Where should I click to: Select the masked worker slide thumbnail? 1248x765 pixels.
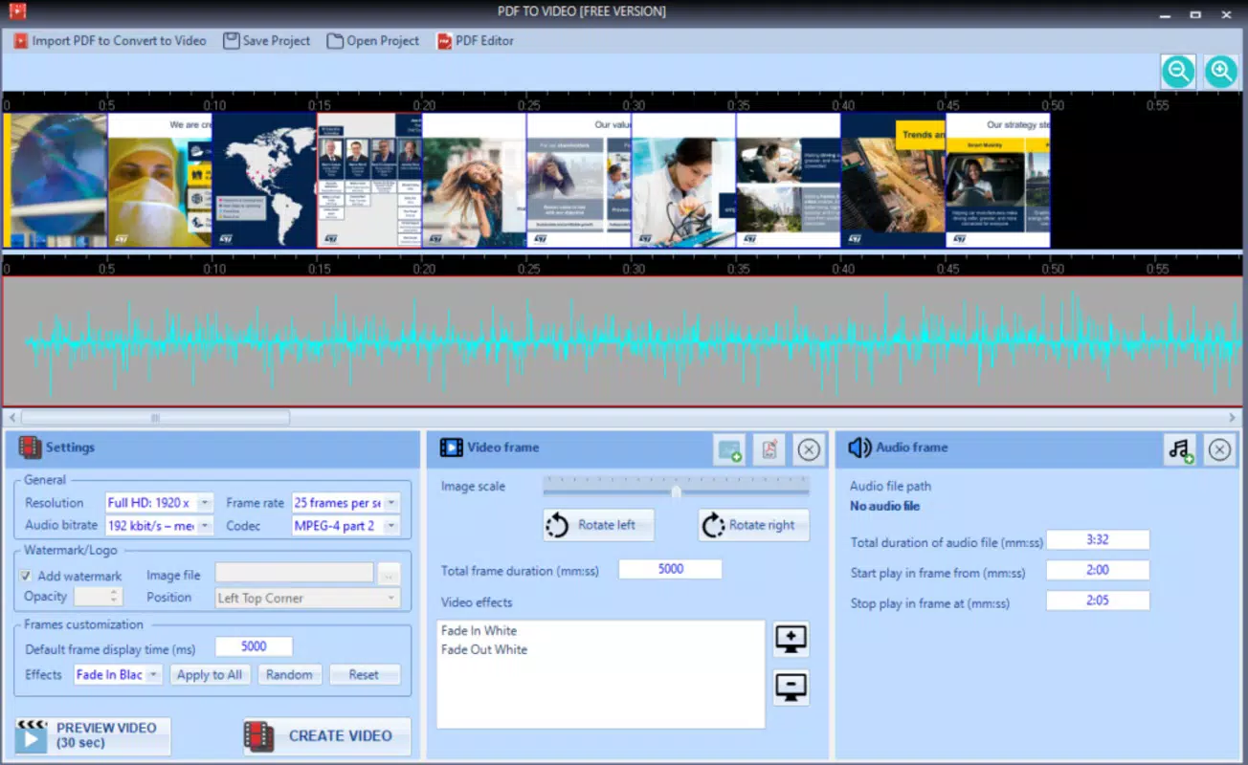[x=160, y=181]
